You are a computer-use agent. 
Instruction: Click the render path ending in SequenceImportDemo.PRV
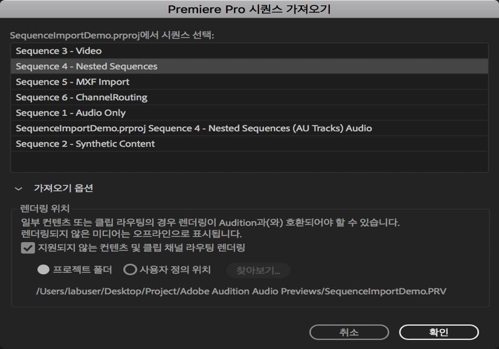click(x=241, y=291)
